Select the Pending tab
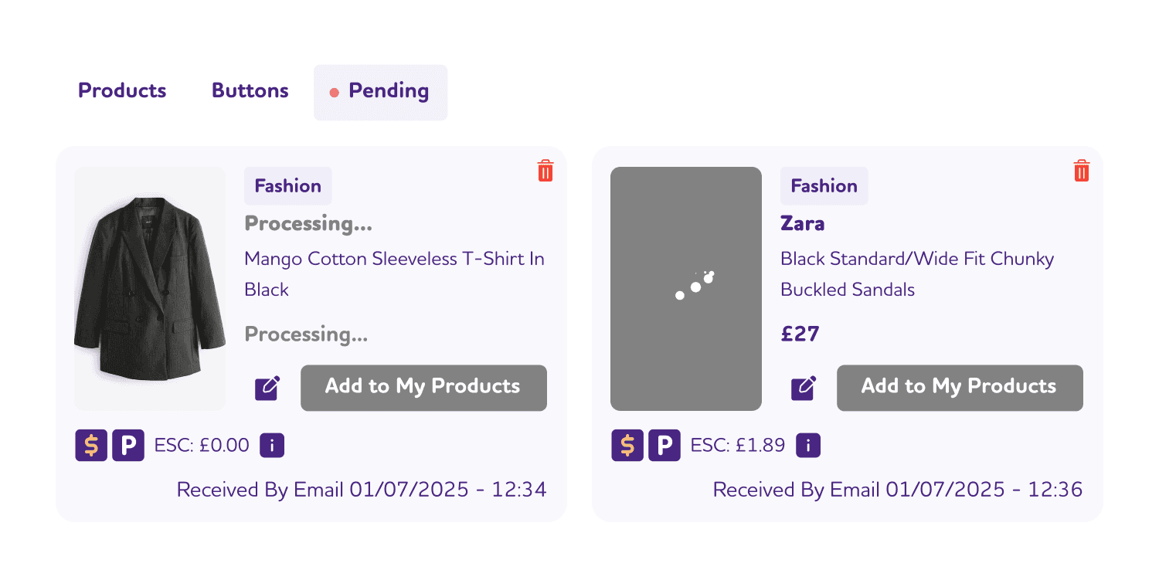Viewport: 1159px width, 587px height. (380, 92)
